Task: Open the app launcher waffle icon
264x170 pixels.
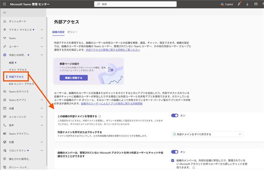Action: 4,4
